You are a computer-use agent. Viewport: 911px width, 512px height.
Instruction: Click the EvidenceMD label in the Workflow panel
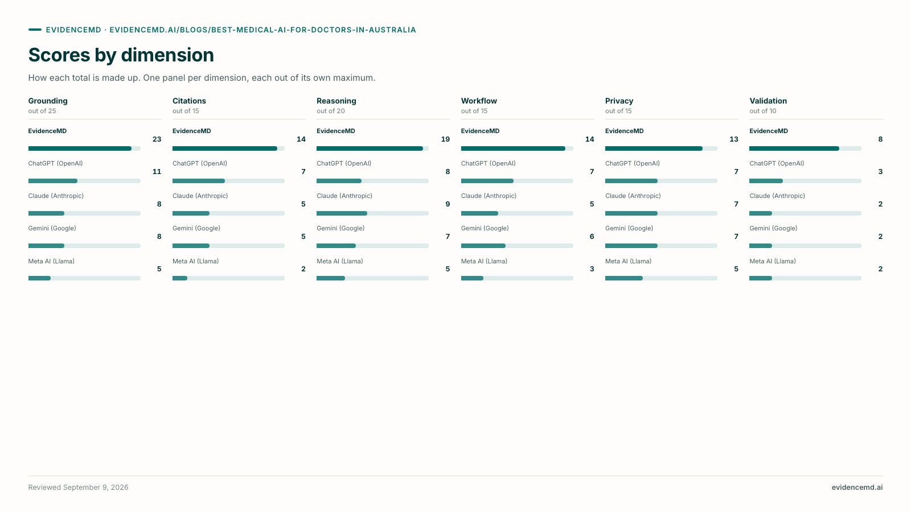click(x=480, y=131)
